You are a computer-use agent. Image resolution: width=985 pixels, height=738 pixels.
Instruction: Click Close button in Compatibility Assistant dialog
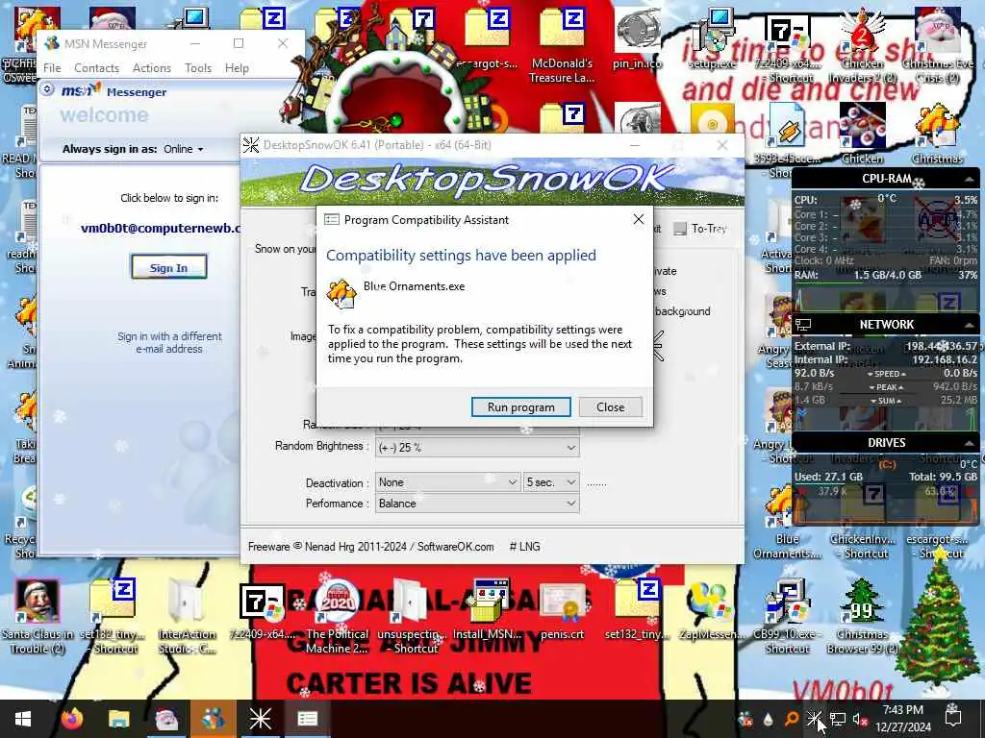click(x=610, y=406)
